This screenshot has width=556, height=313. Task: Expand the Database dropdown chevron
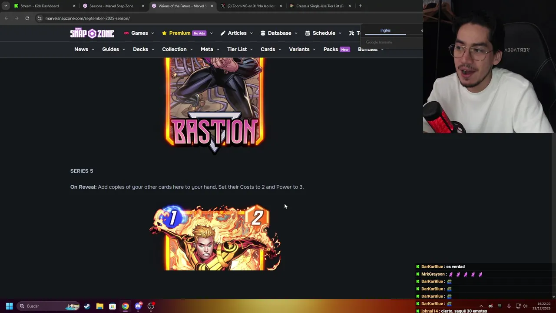296,33
